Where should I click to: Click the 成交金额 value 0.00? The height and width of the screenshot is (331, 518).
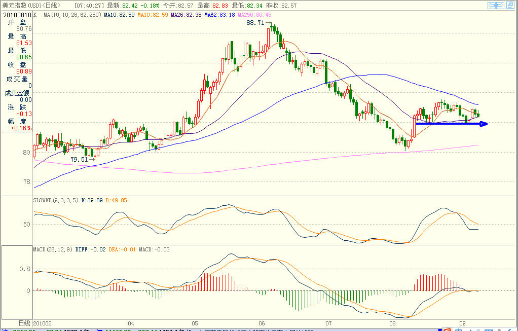[26, 100]
